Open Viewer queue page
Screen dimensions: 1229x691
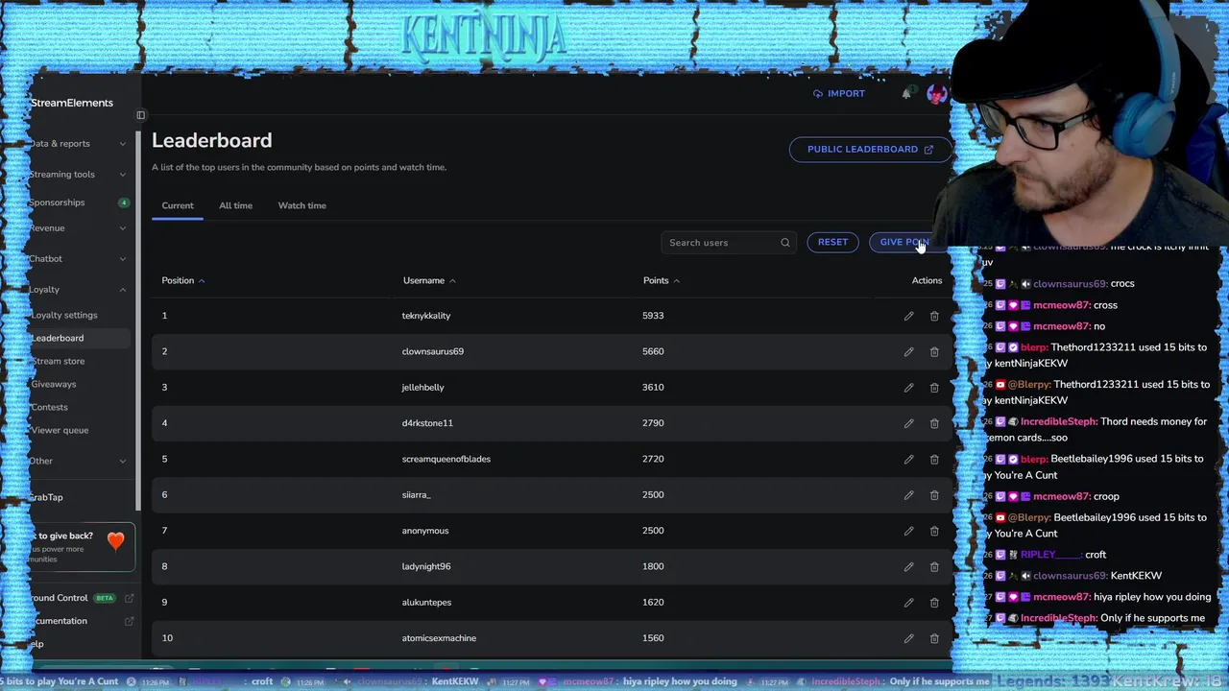point(60,430)
